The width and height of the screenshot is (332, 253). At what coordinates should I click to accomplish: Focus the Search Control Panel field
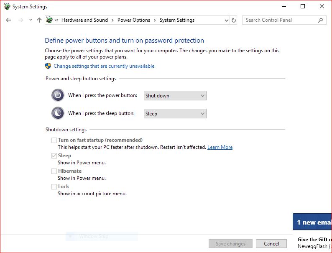coord(284,20)
